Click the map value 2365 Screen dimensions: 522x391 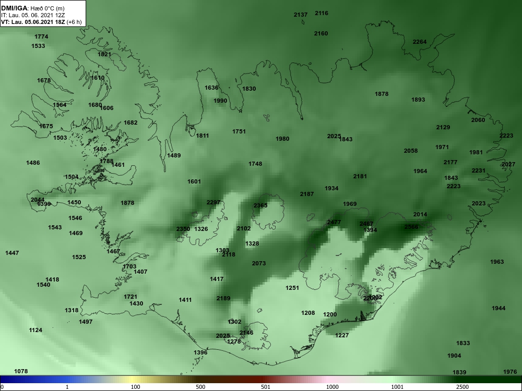click(x=260, y=205)
